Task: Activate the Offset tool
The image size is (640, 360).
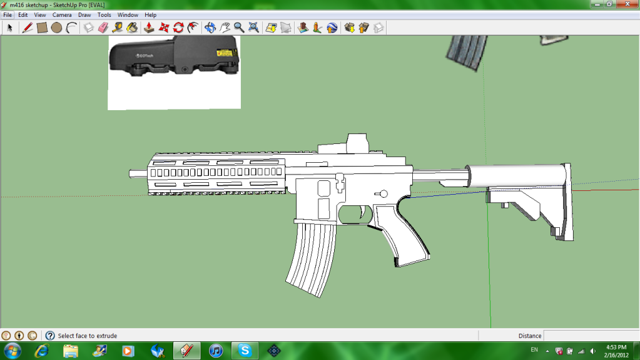Action: click(193, 28)
